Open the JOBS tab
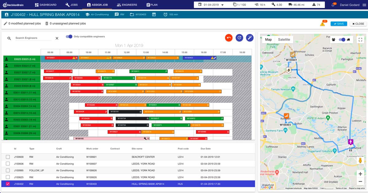This screenshot has height=193, width=368. click(71, 5)
